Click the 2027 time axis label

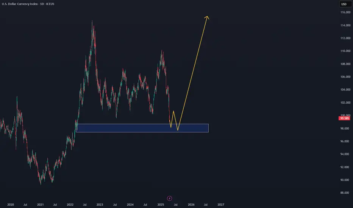[221, 205]
